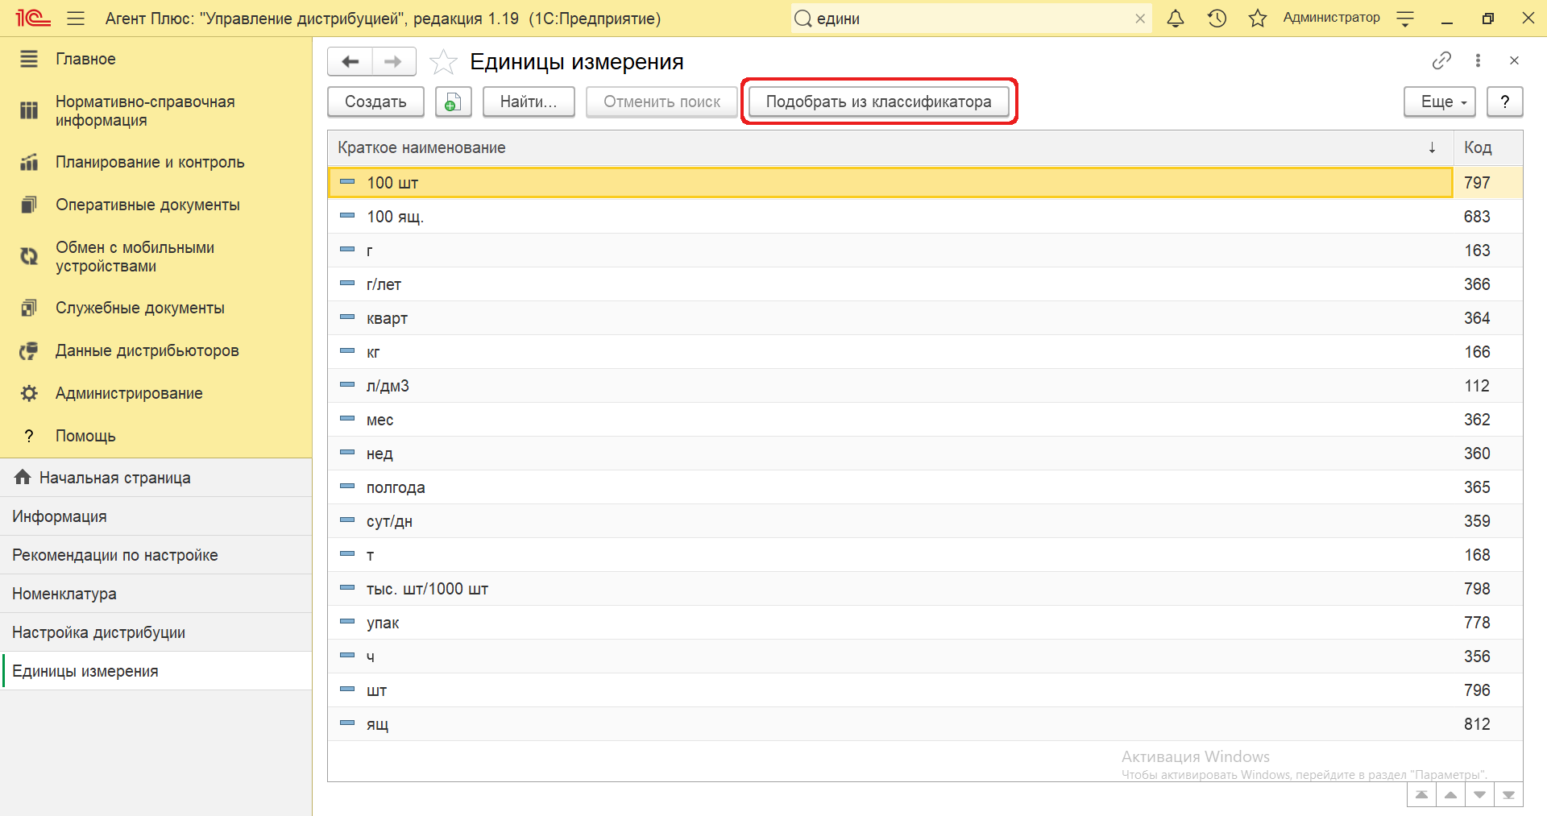The image size is (1547, 816).
Task: Click the search field containing 'едини'
Action: click(x=971, y=19)
